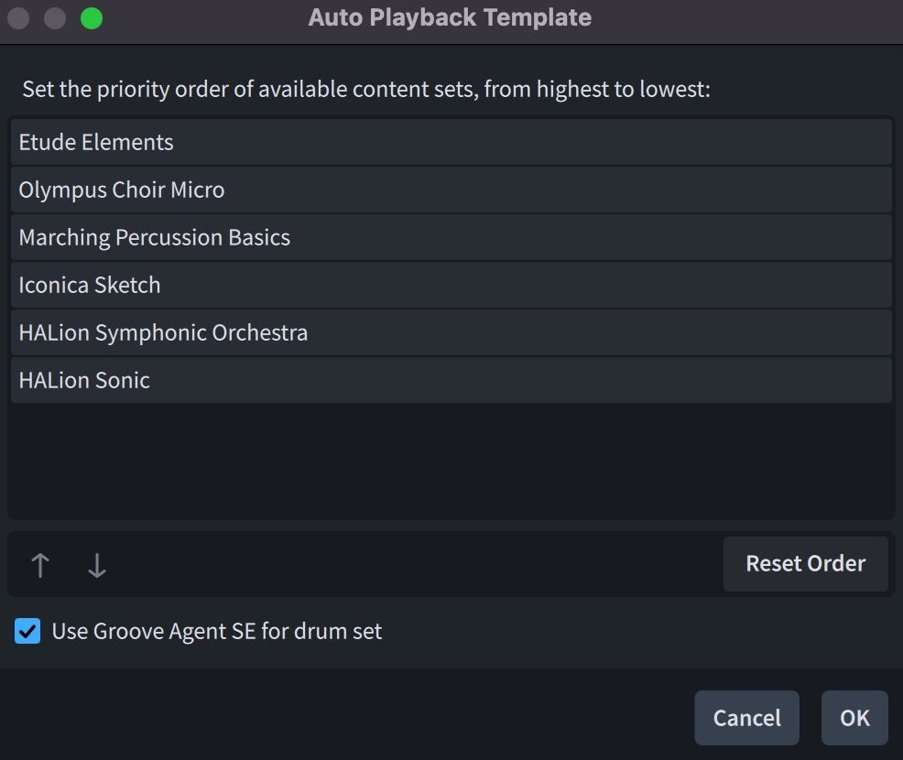Click empty area below HALion Sonic
903x760 pixels.
click(451, 462)
